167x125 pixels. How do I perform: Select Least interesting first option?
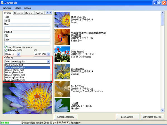27,80
